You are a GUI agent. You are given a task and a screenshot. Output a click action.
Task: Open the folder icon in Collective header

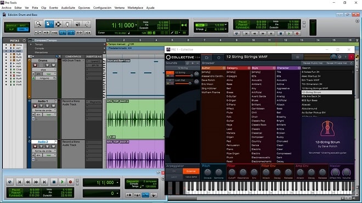207,57
